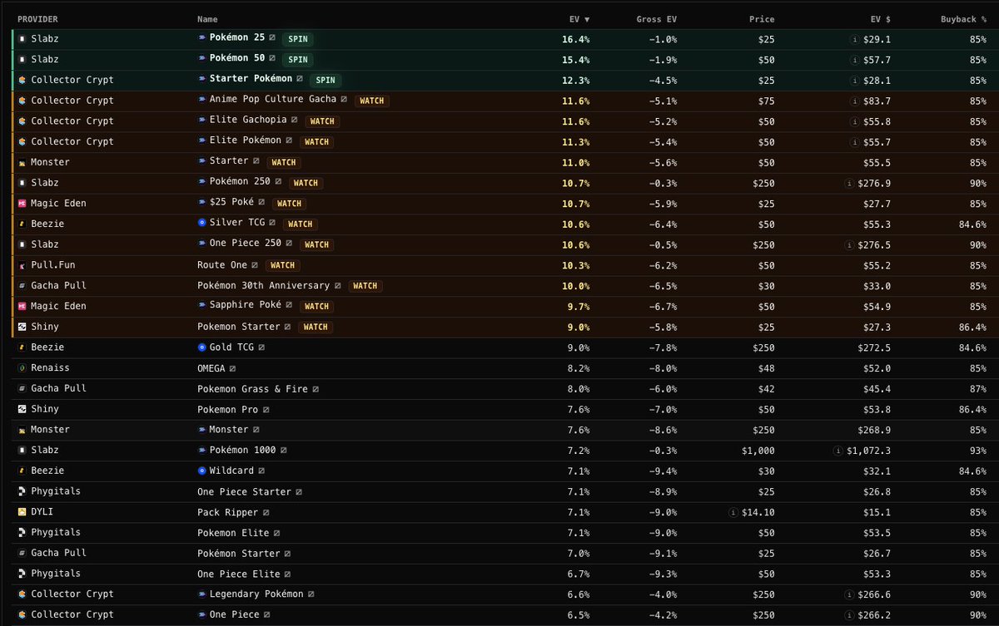Click the Beezie provider icon in Silver TCG row
Viewport: 999px width, 626px height.
point(22,224)
